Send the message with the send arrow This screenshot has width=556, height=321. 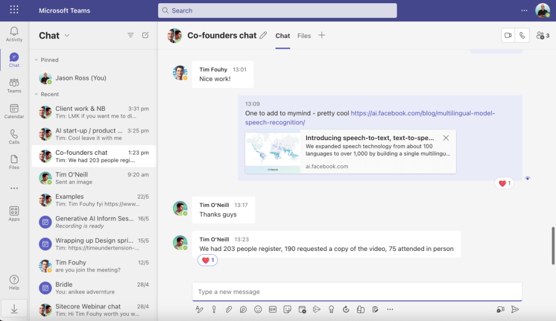[515, 309]
